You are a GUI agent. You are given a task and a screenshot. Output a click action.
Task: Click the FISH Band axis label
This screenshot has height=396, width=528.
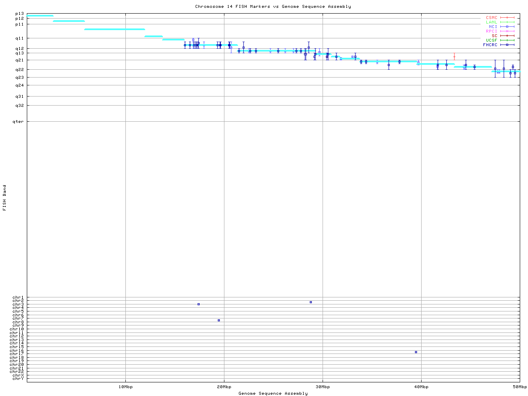coord(5,198)
